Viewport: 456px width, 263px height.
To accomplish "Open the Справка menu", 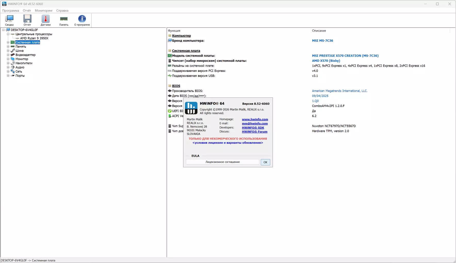I will tap(62, 11).
